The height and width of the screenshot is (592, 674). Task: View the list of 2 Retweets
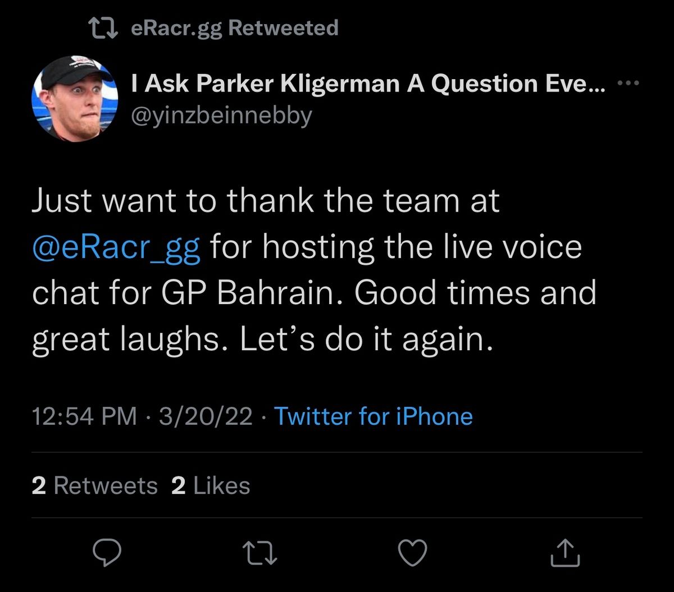[x=95, y=485]
